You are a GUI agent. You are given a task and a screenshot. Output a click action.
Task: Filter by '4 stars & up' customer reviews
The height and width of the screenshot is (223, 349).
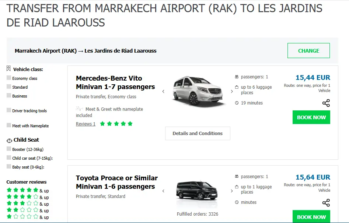22,197
